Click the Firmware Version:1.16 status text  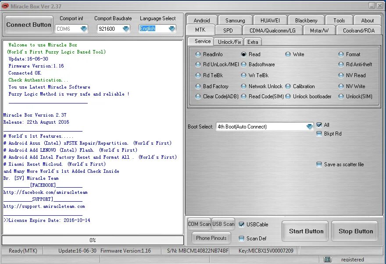pos(125,251)
